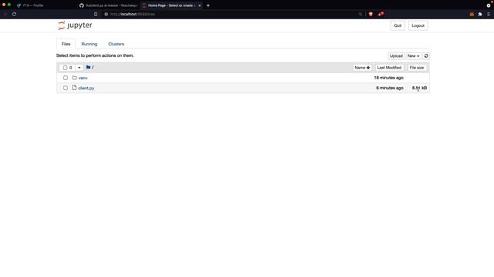The image size is (494, 277).
Task: Click the Logout button
Action: (x=418, y=25)
